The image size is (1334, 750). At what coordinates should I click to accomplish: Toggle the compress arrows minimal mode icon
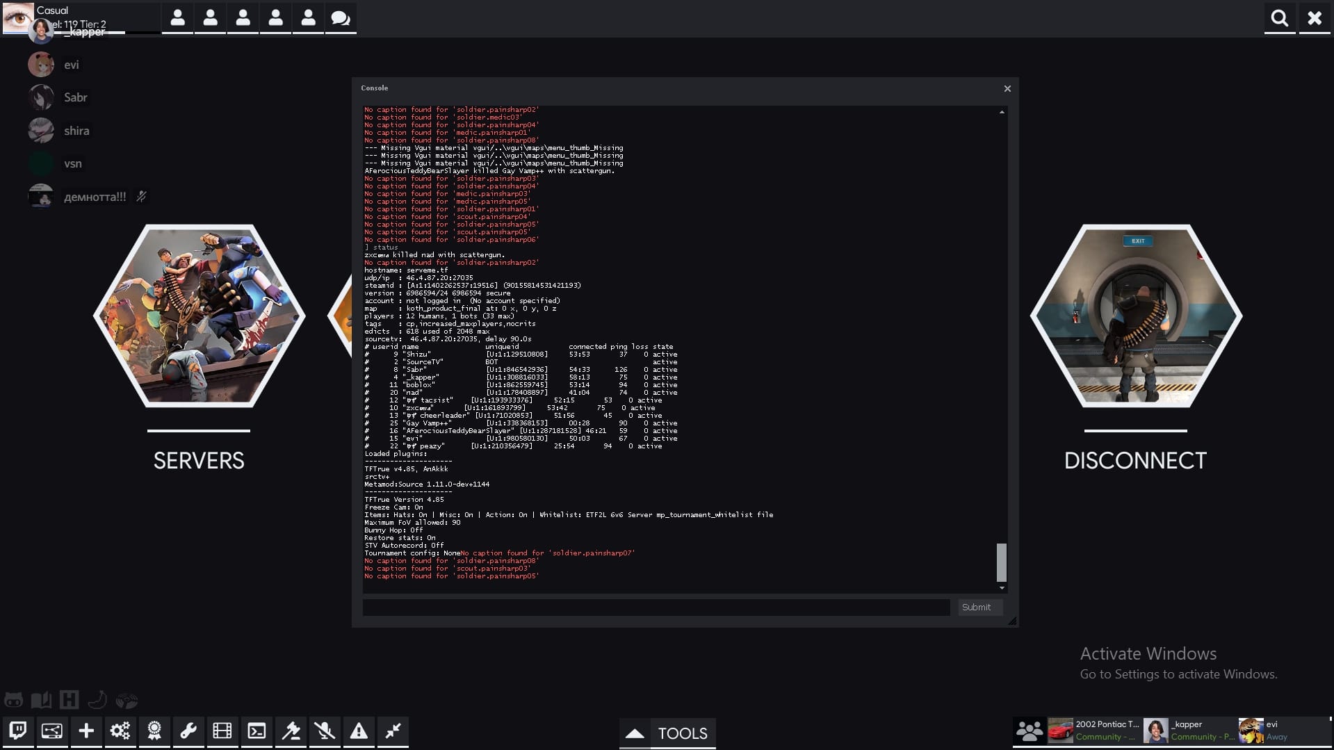[393, 731]
